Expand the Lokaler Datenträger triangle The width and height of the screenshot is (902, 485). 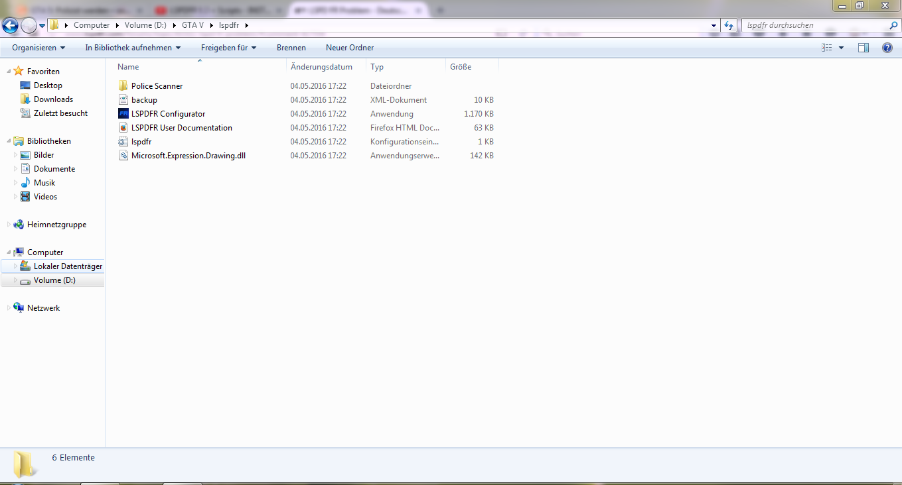[x=15, y=266]
